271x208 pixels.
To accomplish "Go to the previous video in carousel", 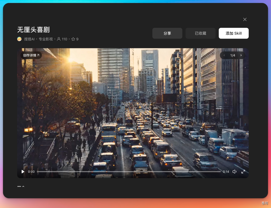I will coord(224,55).
